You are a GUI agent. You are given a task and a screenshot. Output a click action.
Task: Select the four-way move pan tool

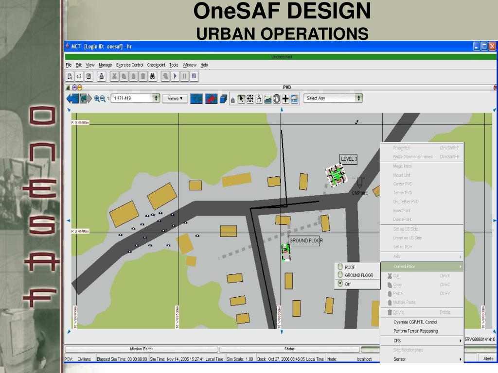(250, 99)
